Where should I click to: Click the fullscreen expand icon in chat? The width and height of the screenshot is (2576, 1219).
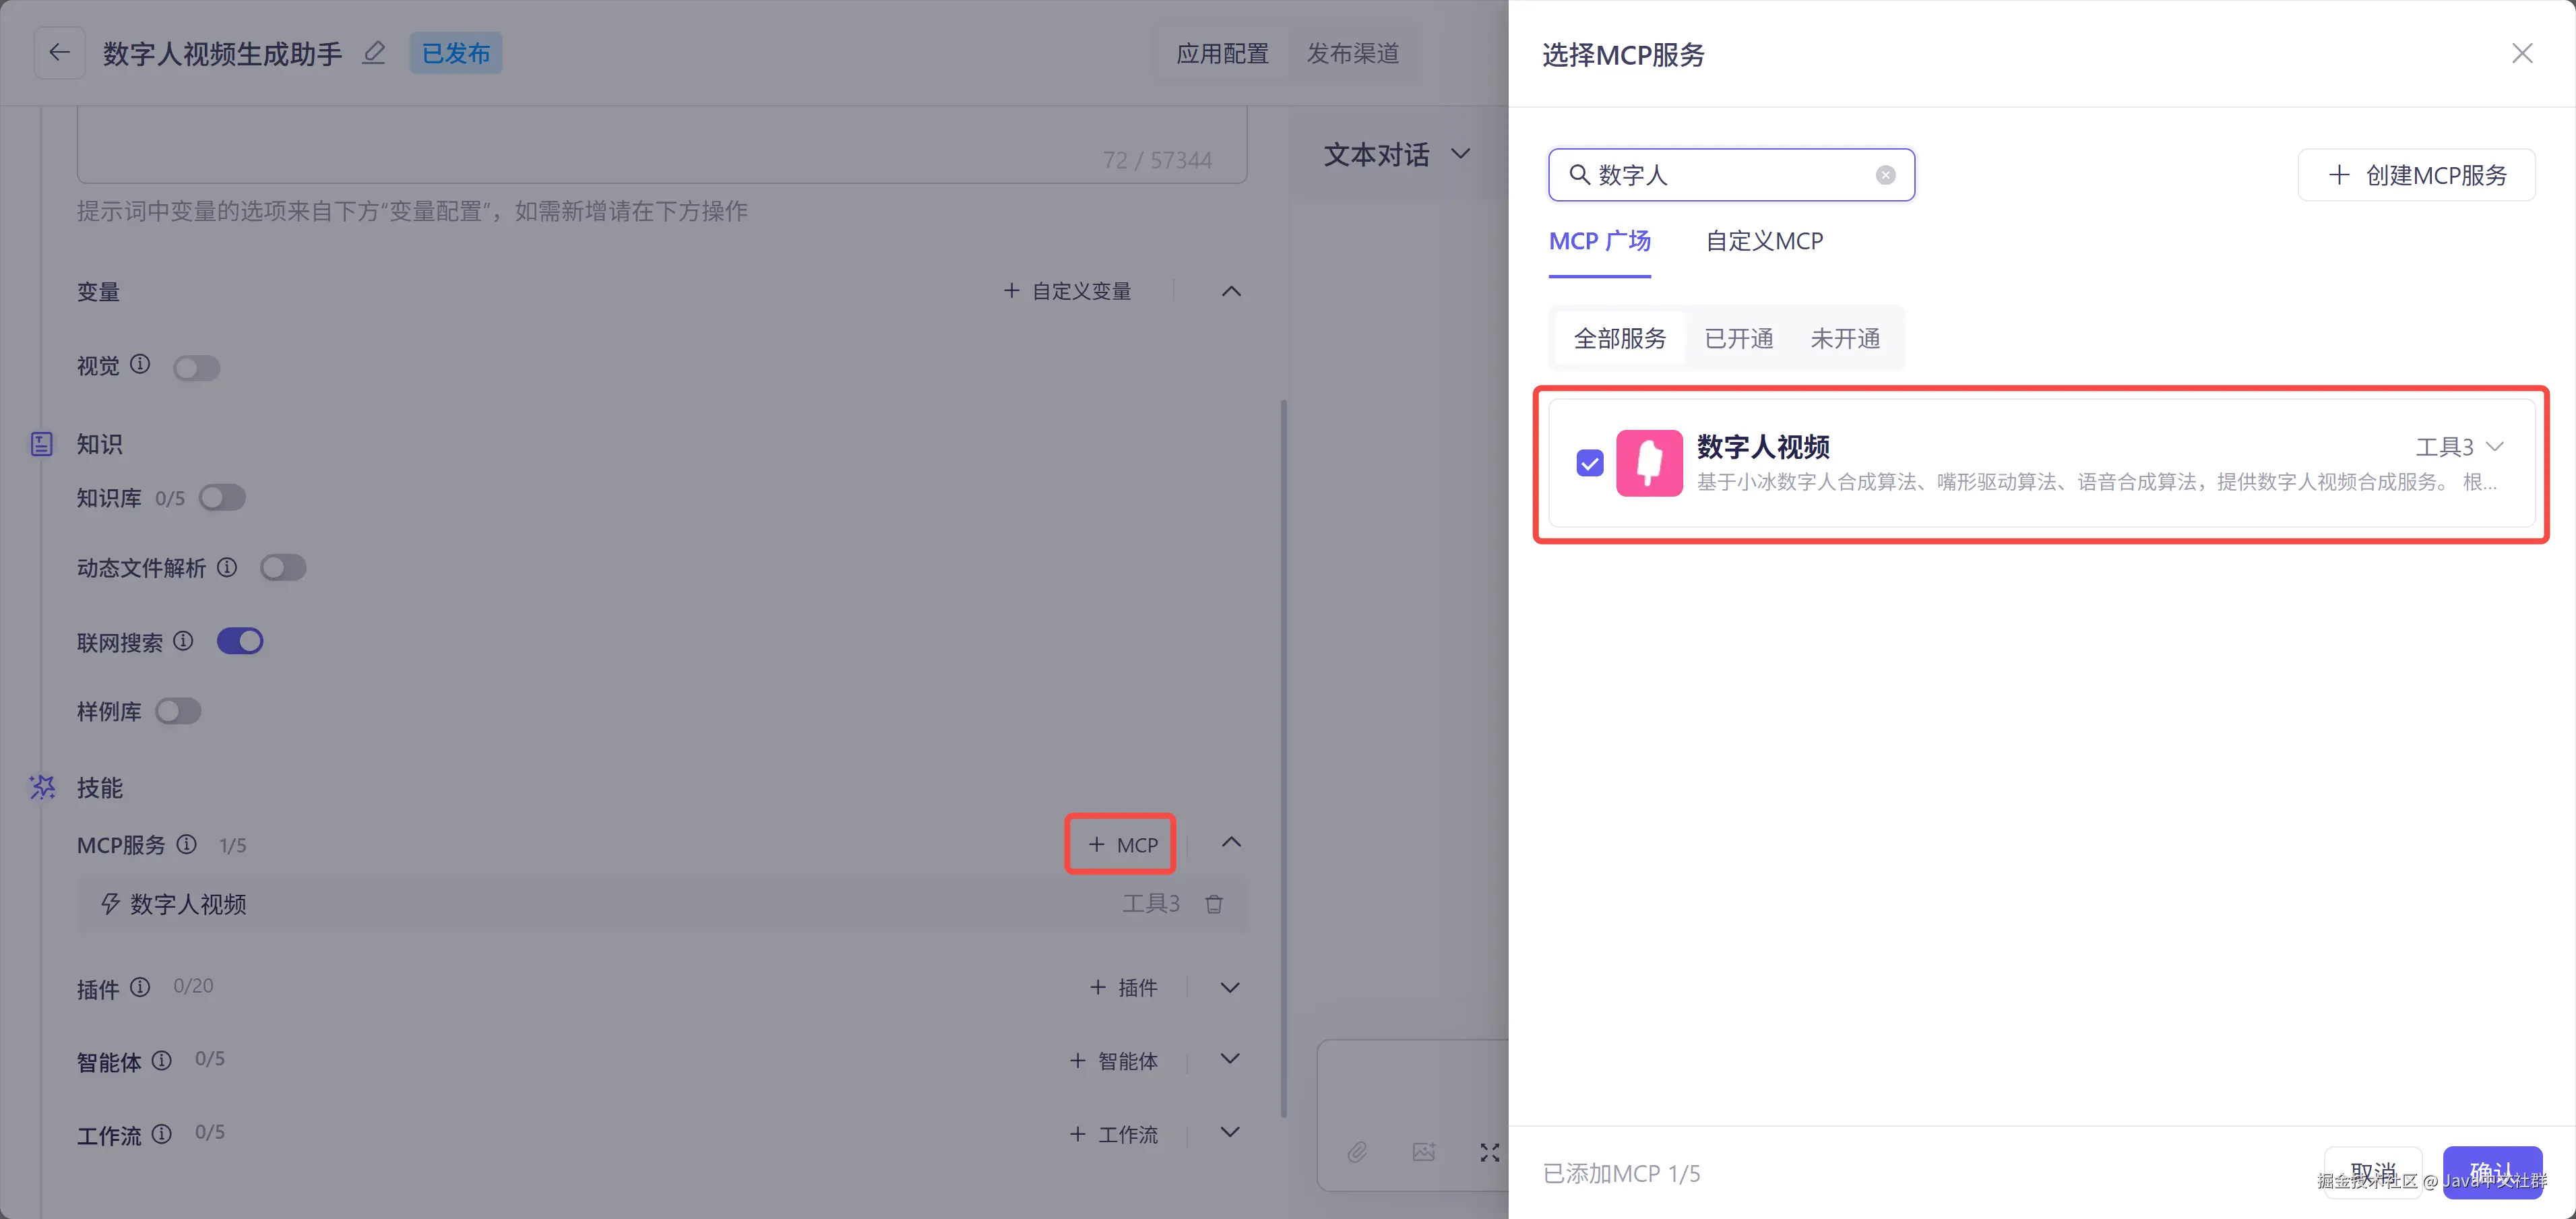(1489, 1152)
